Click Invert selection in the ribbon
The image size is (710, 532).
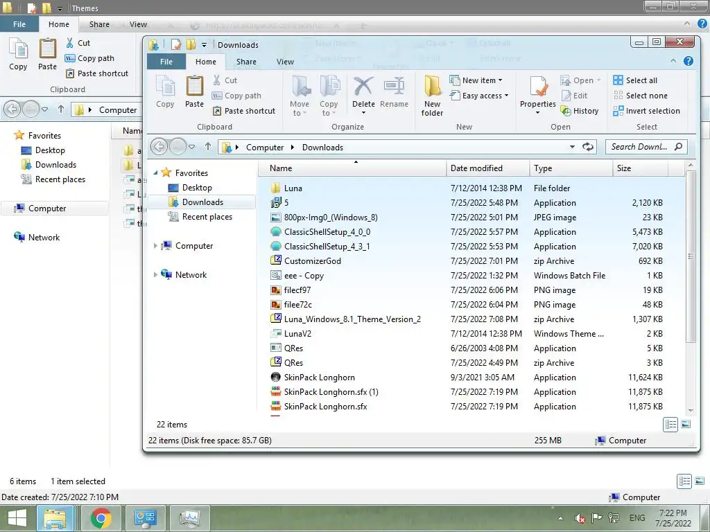646,111
